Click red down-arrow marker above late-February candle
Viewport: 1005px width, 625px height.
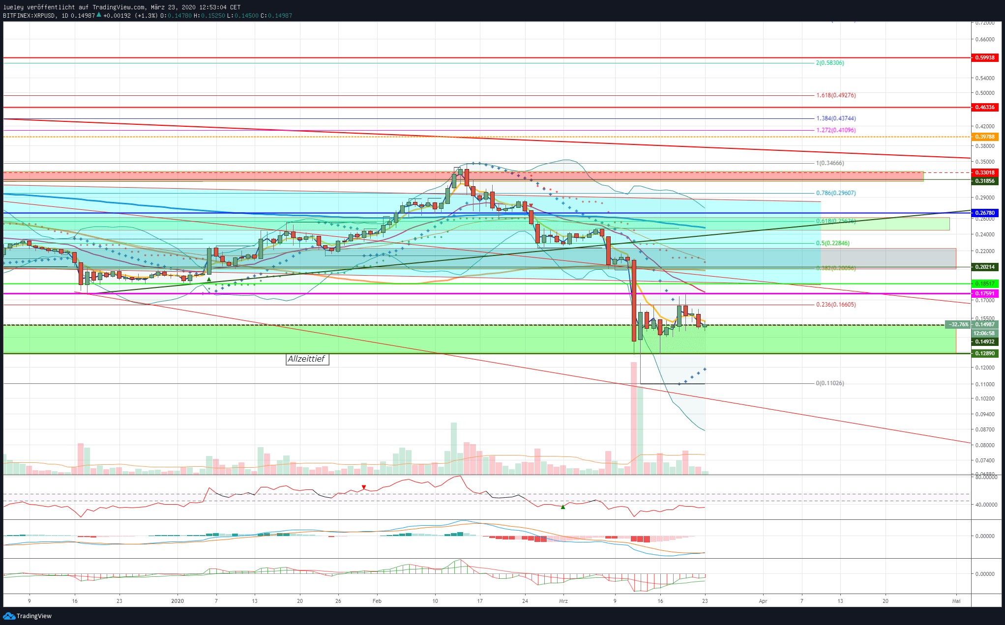(531, 206)
